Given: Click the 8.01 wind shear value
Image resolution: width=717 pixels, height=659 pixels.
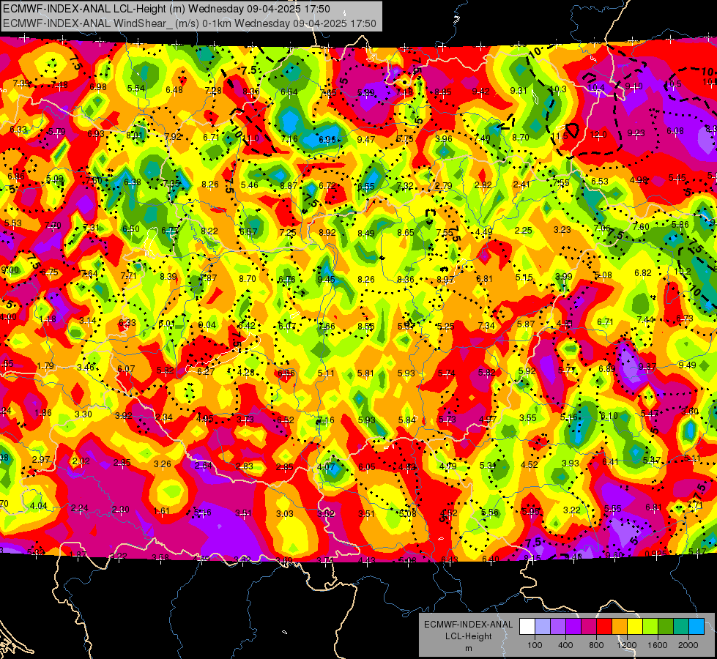Looking at the screenshot, I should point(135,135).
